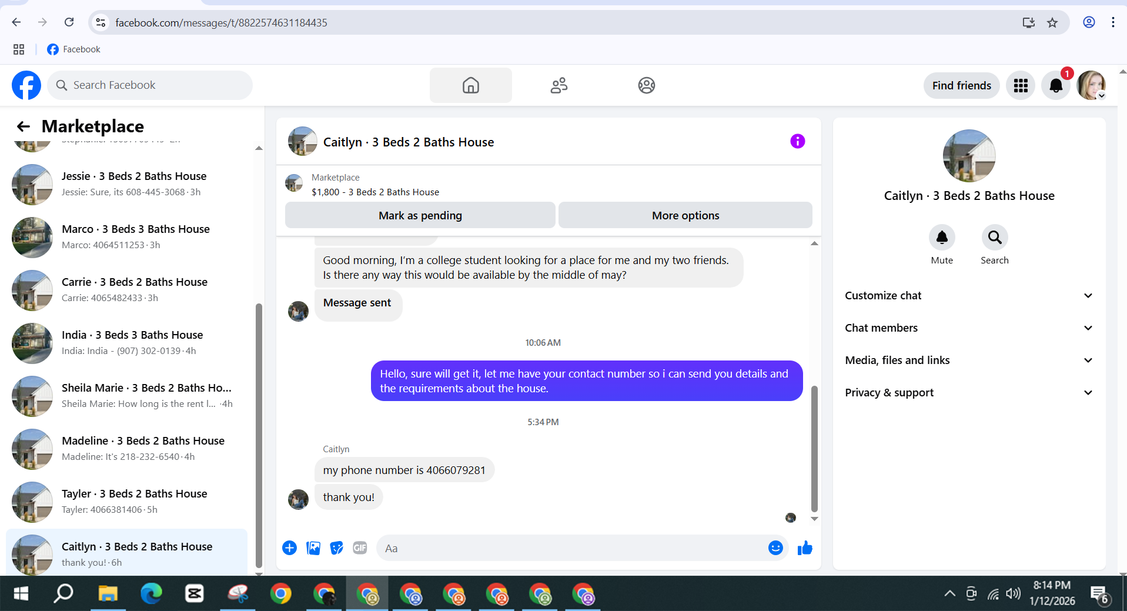The height and width of the screenshot is (611, 1127).
Task: Click Mark as pending button
Action: 420,215
